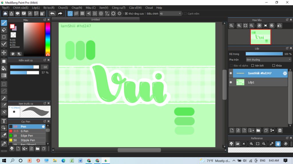Screen dimensions: 293x164
Task: Check the Xén bớt clipping option
Action: click(x=253, y=66)
